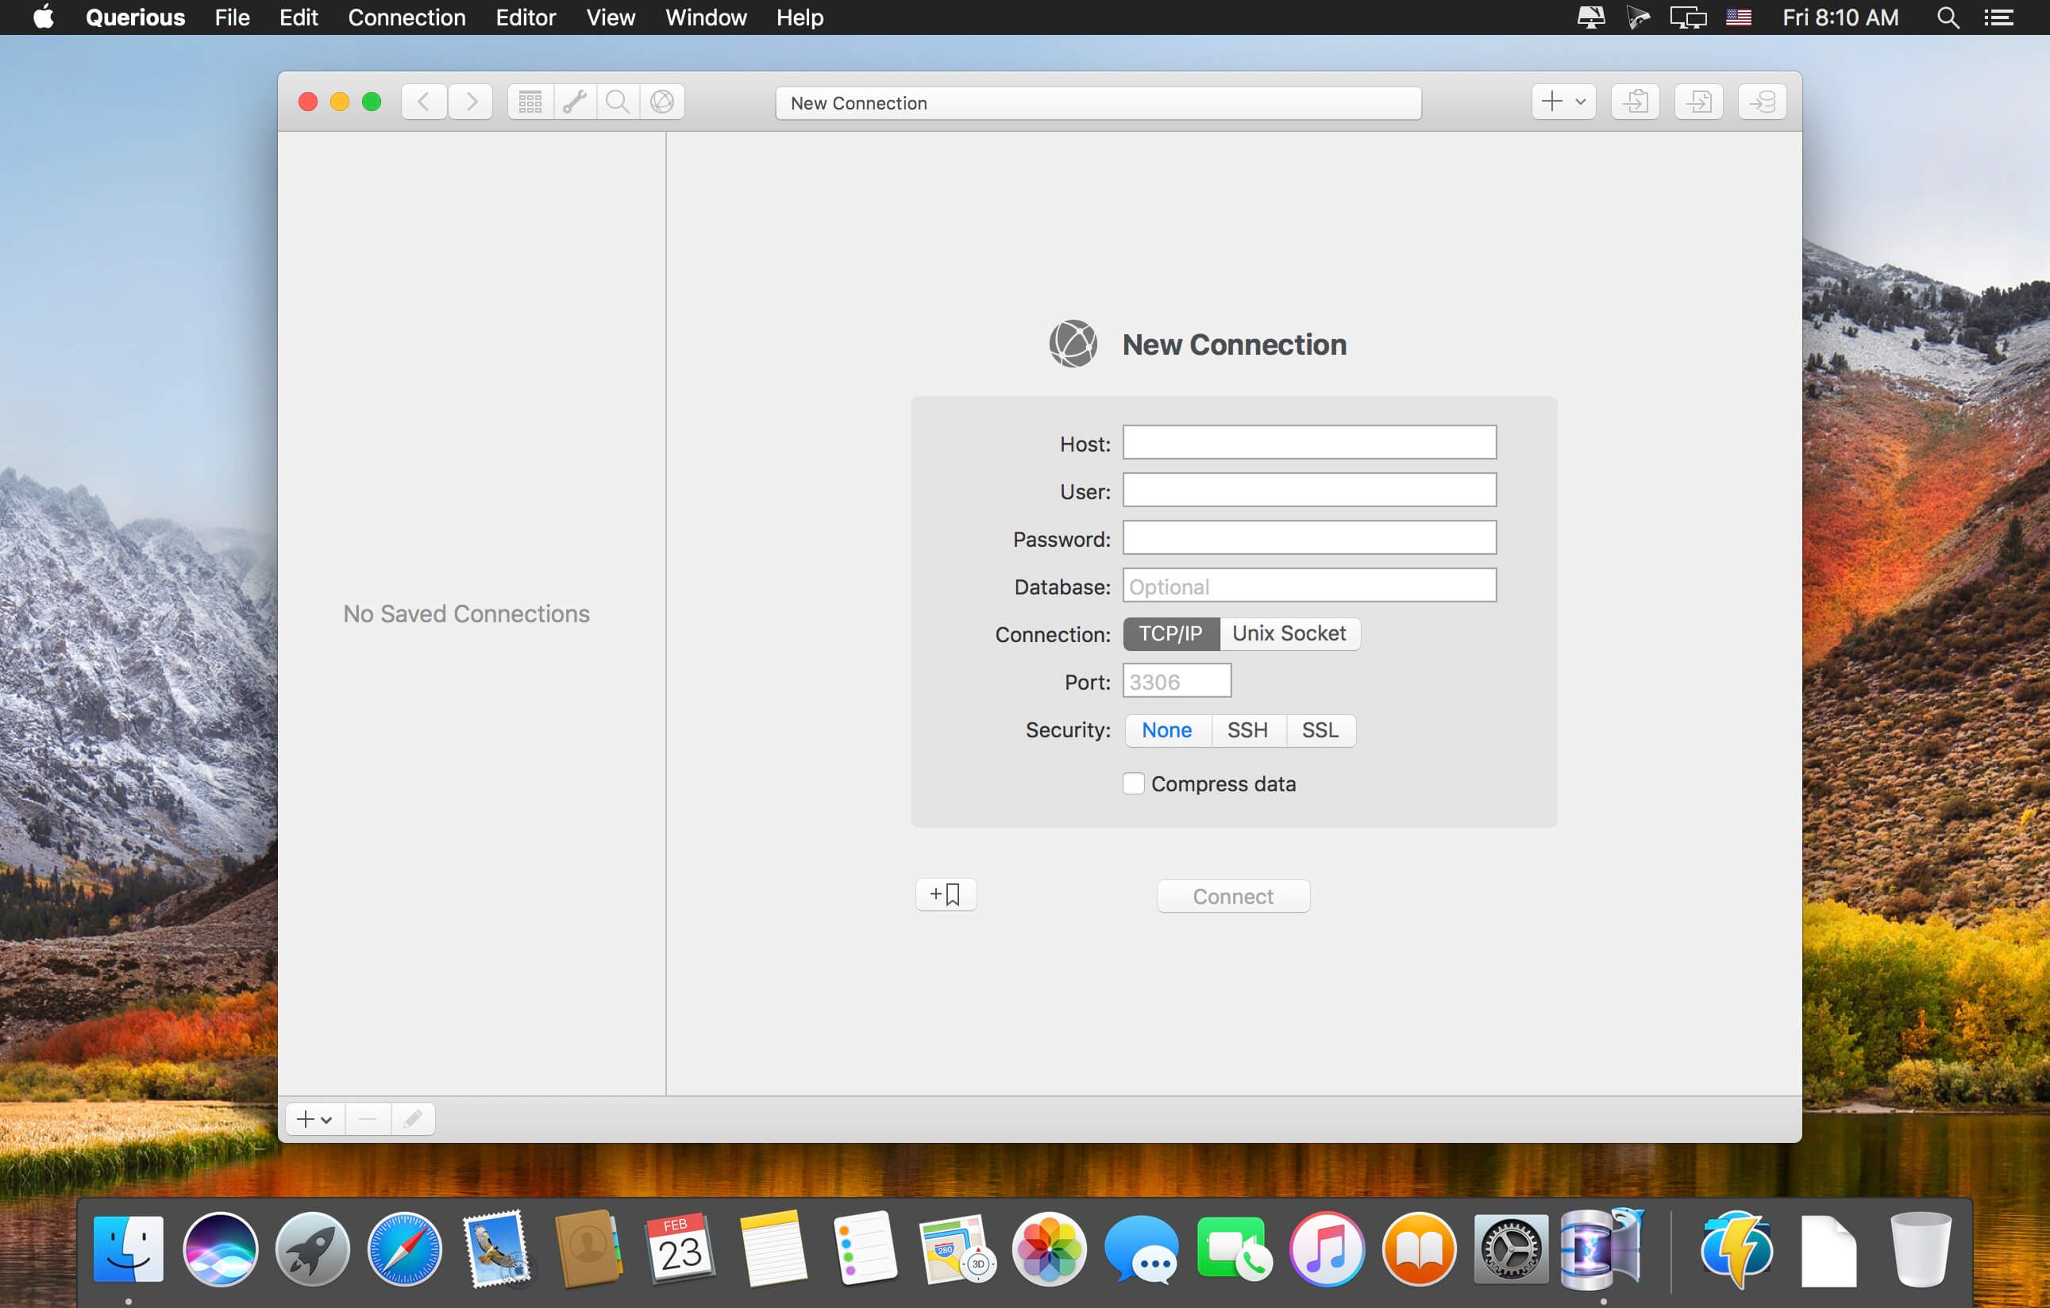The image size is (2050, 1308).
Task: Enable the Compress data checkbox
Action: [x=1133, y=784]
